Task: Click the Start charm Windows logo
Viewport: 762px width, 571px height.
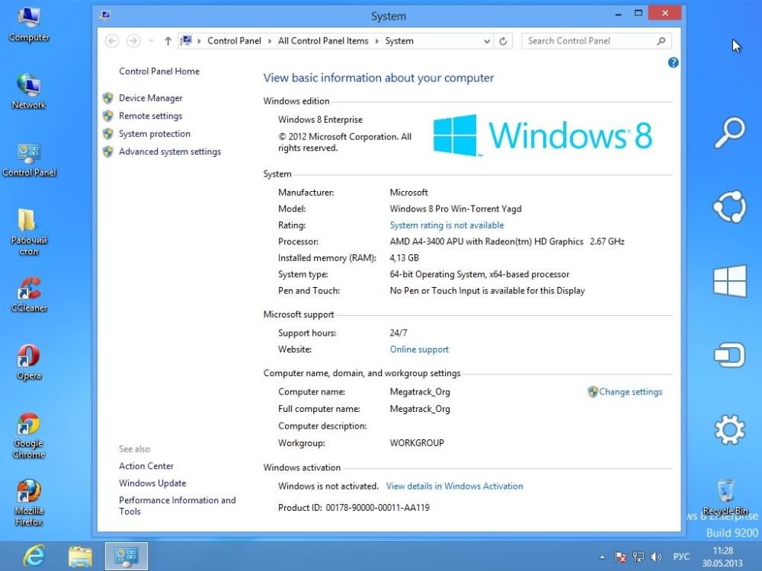Action: pos(728,281)
